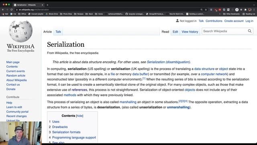
Task: Click the zoom magnifier icon in address bar
Action: (x=202, y=10)
